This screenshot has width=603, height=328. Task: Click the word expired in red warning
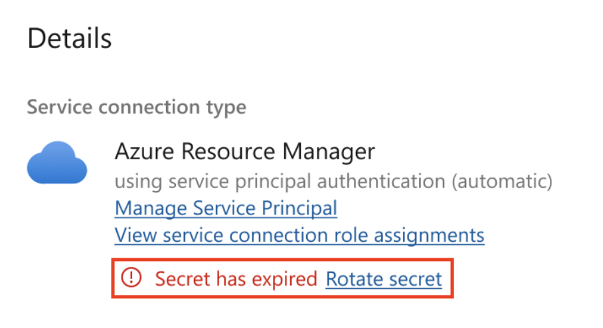(x=286, y=279)
